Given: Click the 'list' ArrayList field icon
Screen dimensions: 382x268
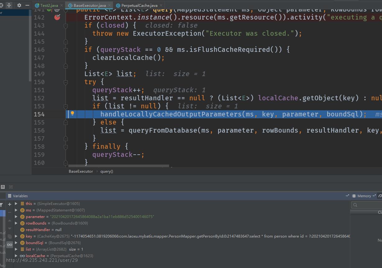Looking at the screenshot, I should tap(22, 249).
